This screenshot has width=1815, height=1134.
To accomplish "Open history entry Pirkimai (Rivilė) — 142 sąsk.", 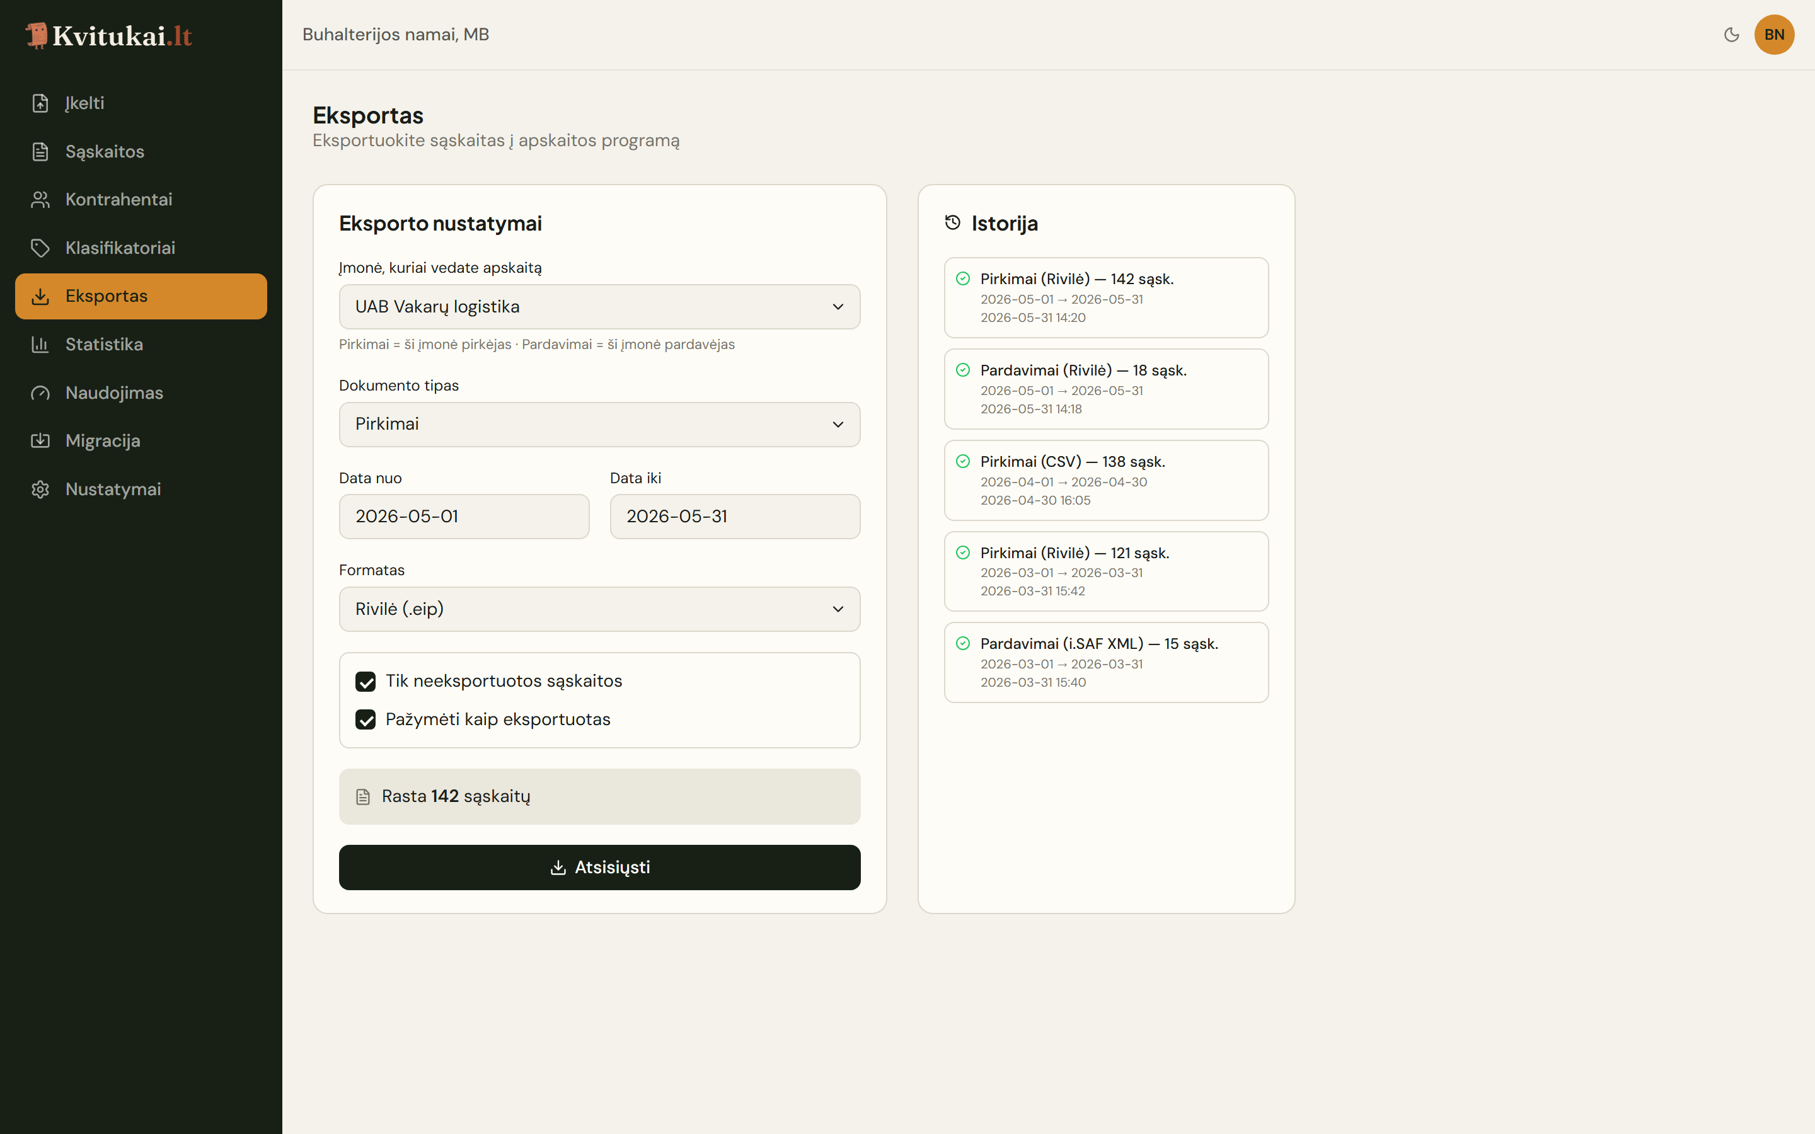I will 1106,298.
